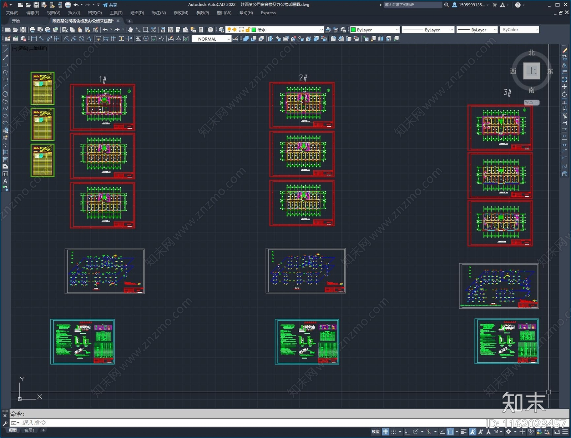Click the Undo arrow in the standard toolbar
571x438 pixels.
coord(105,30)
